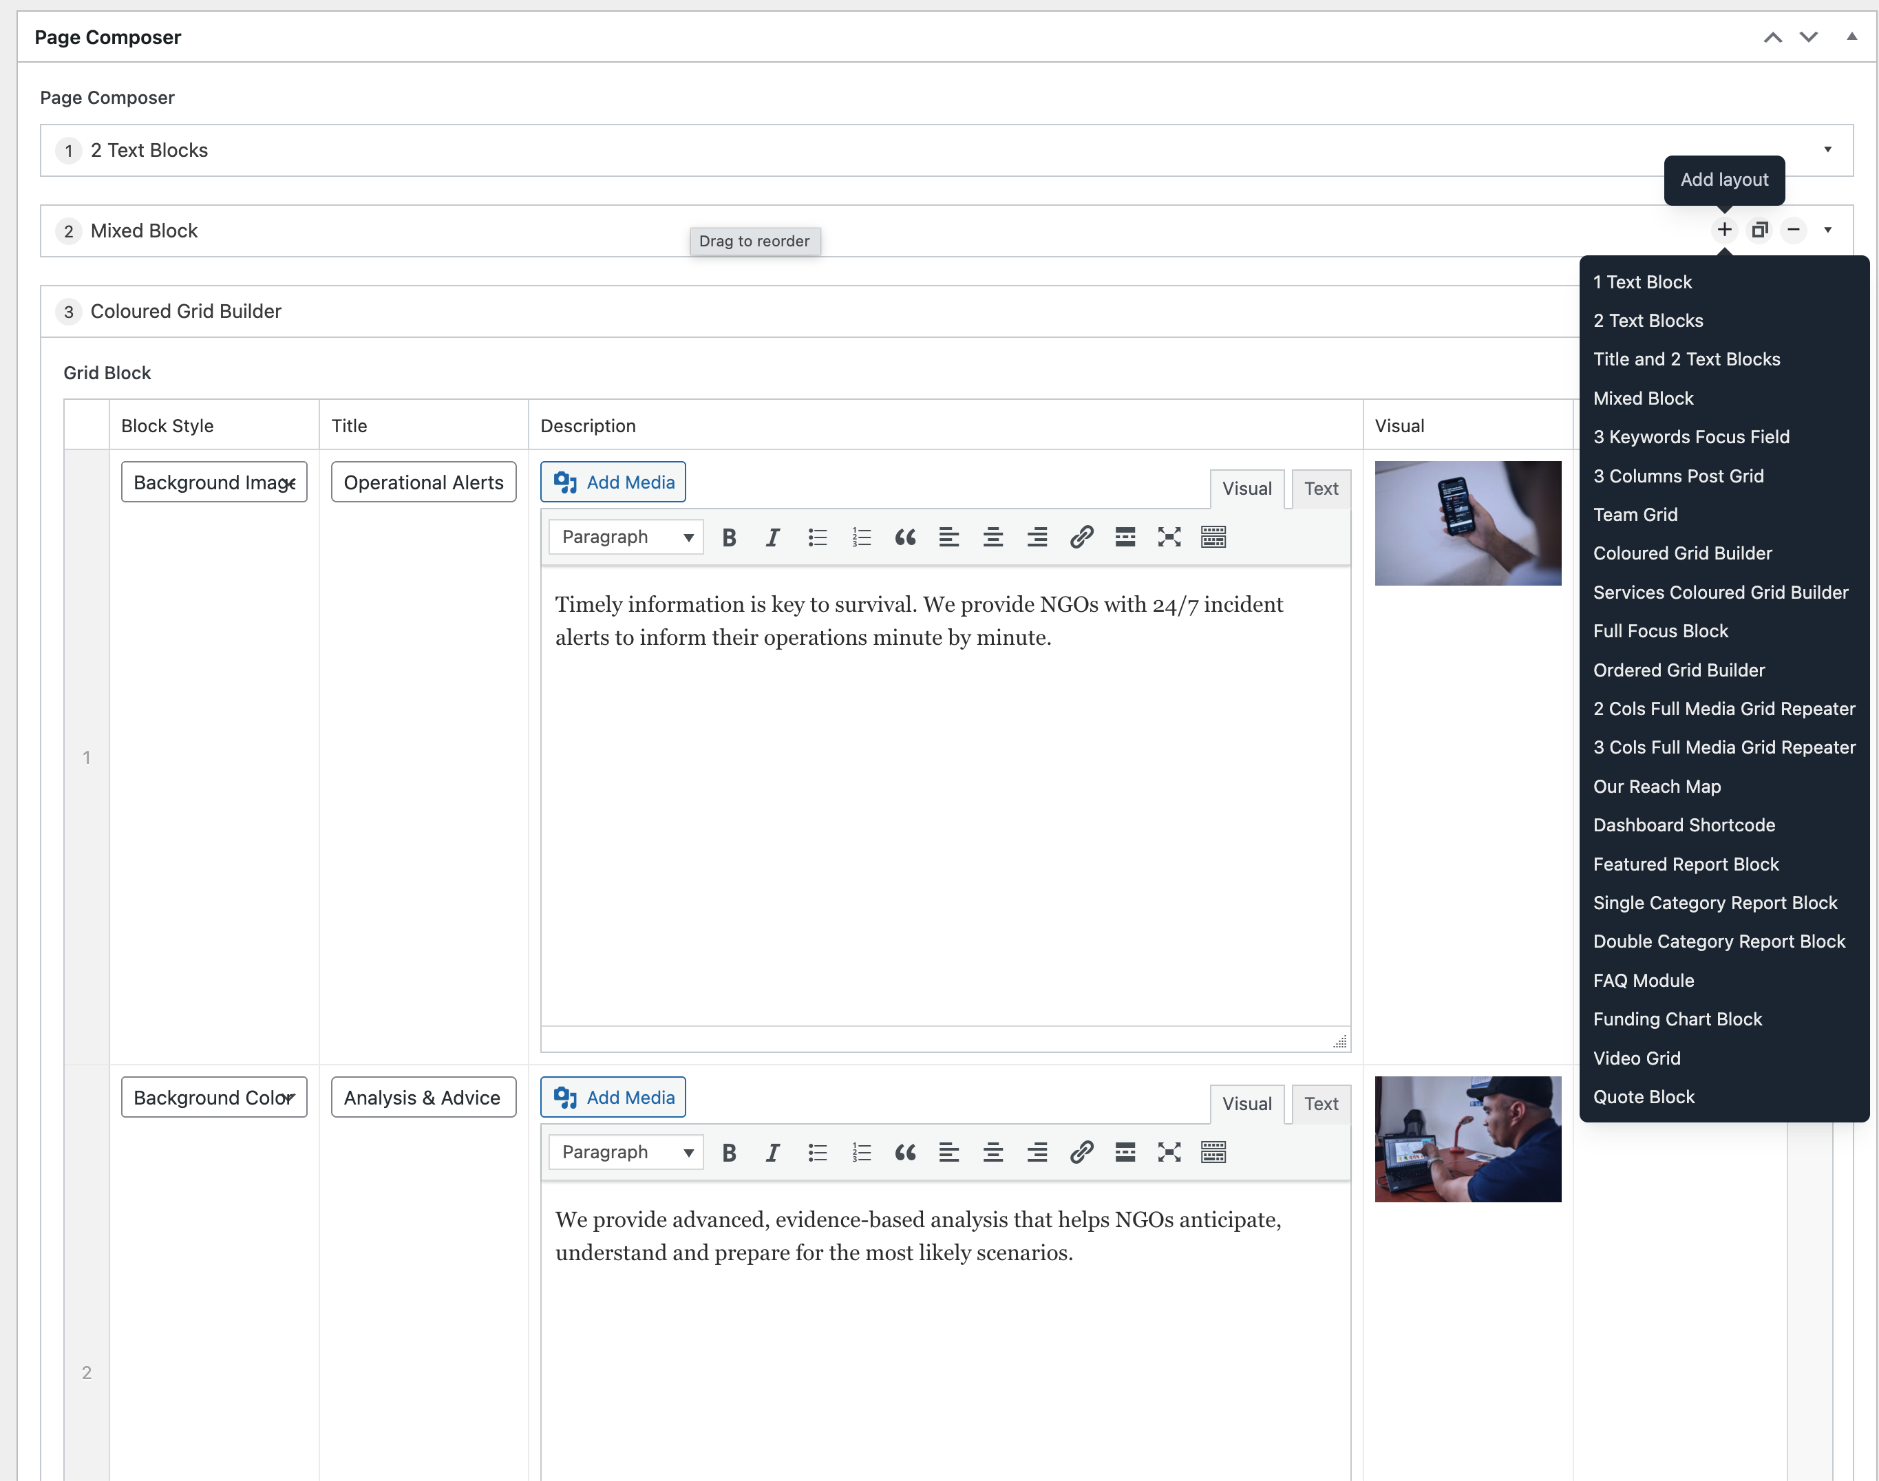This screenshot has height=1481, width=1879.
Task: Collapse the Page Composer panel toggle
Action: [x=1851, y=36]
